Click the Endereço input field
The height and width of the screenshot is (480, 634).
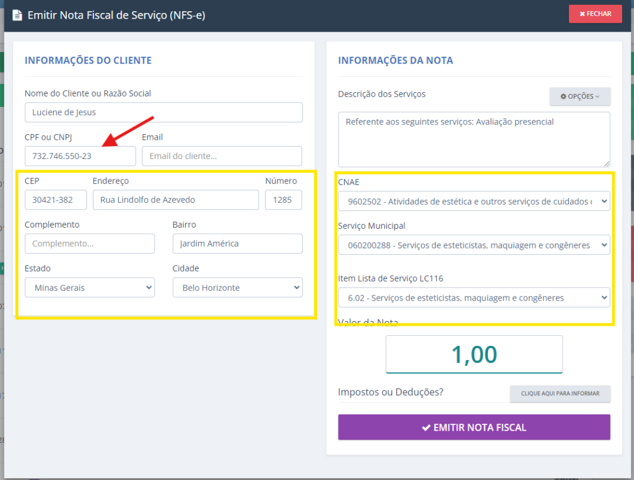[175, 200]
